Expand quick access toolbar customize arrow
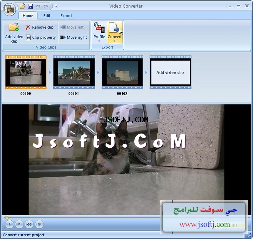 56,6
